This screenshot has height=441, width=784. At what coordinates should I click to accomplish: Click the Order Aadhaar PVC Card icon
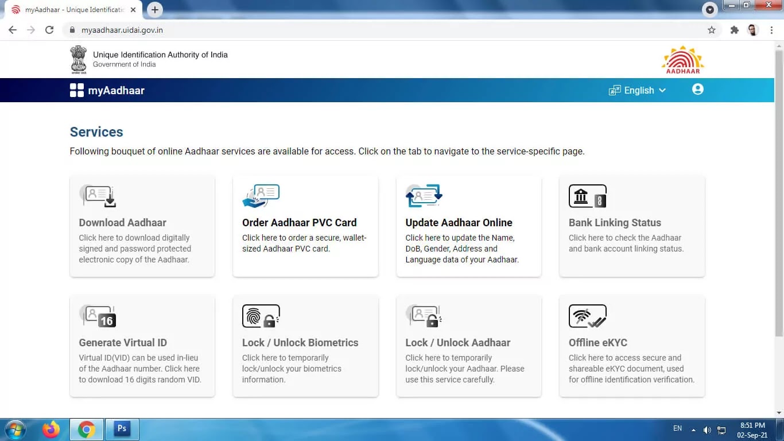click(x=261, y=196)
